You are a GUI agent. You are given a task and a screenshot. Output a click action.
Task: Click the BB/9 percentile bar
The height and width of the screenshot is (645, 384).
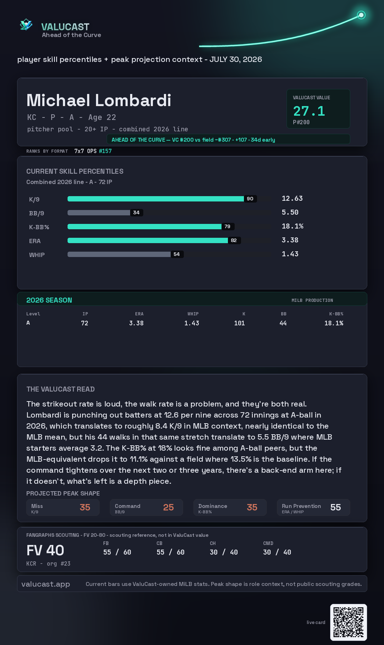coord(169,213)
